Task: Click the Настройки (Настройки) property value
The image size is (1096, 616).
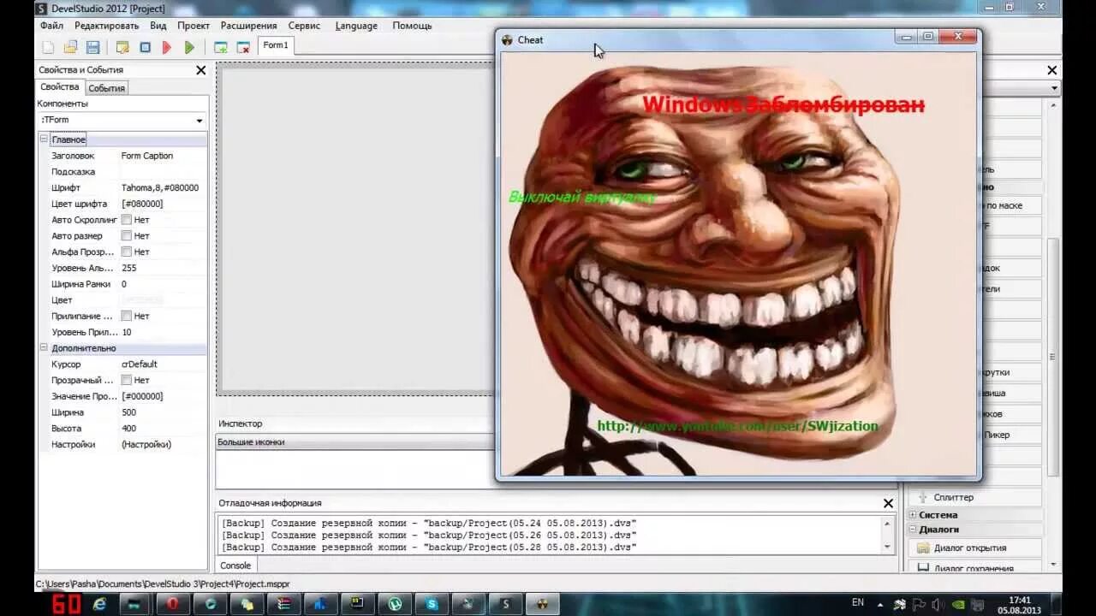Action: (x=146, y=444)
